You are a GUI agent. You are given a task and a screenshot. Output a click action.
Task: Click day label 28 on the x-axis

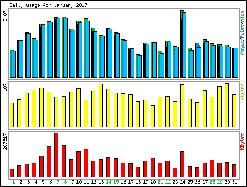pyautogui.click(x=212, y=182)
